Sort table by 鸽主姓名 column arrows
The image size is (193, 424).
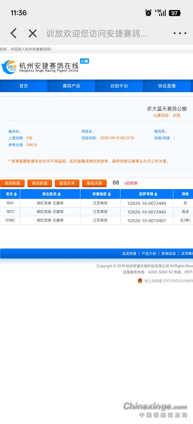click(x=59, y=194)
